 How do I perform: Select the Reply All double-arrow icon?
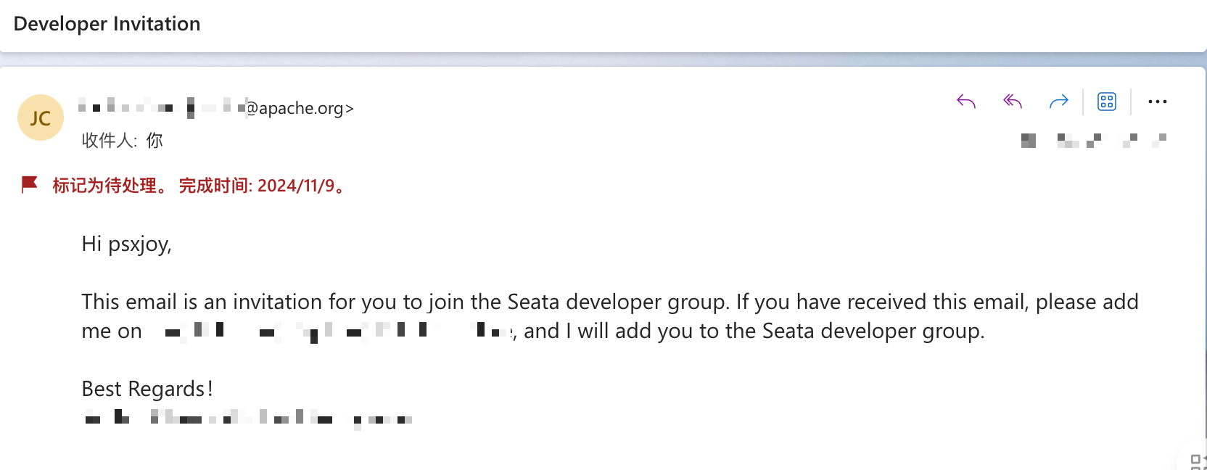tap(1012, 102)
